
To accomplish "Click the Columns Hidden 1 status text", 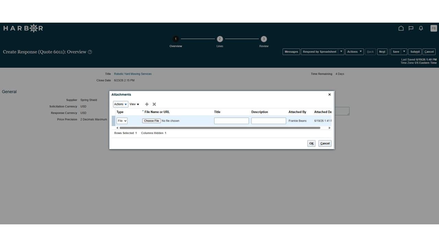I will [154, 133].
